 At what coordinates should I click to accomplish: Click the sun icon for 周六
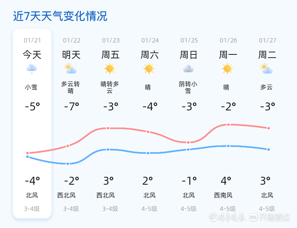pyautogui.click(x=149, y=69)
